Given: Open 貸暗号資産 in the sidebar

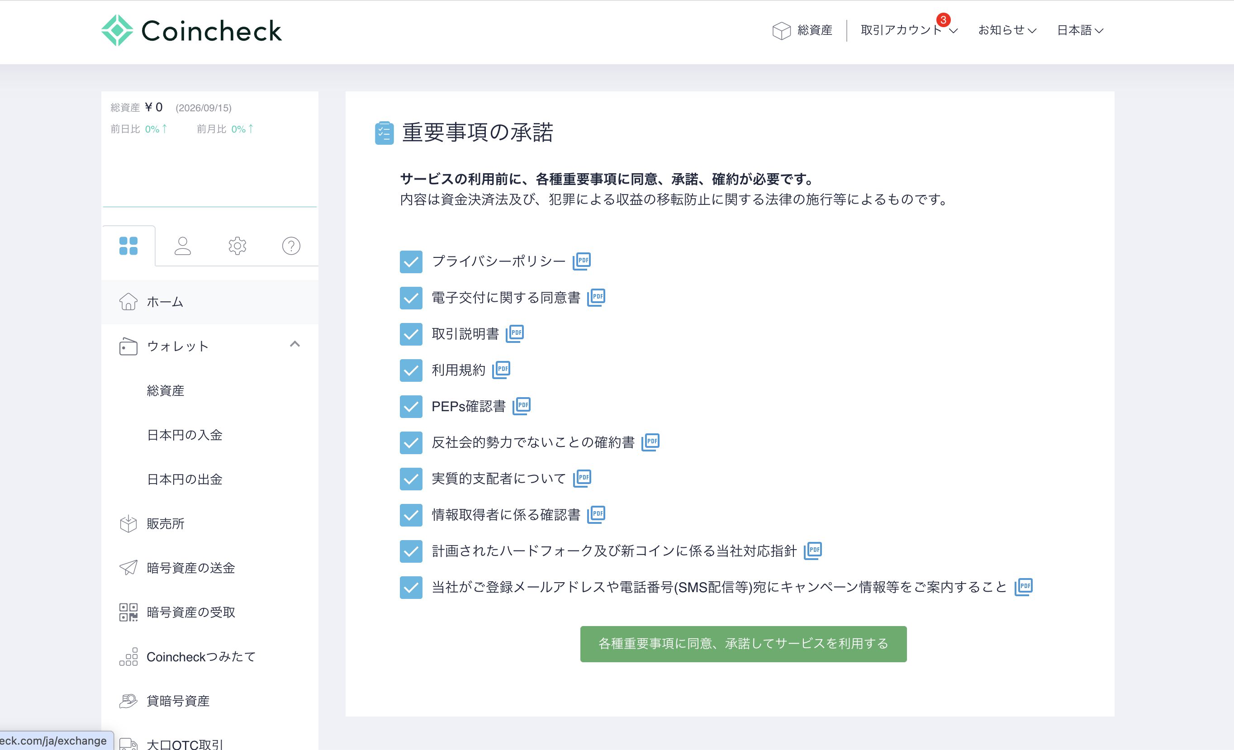Looking at the screenshot, I should pos(210,701).
